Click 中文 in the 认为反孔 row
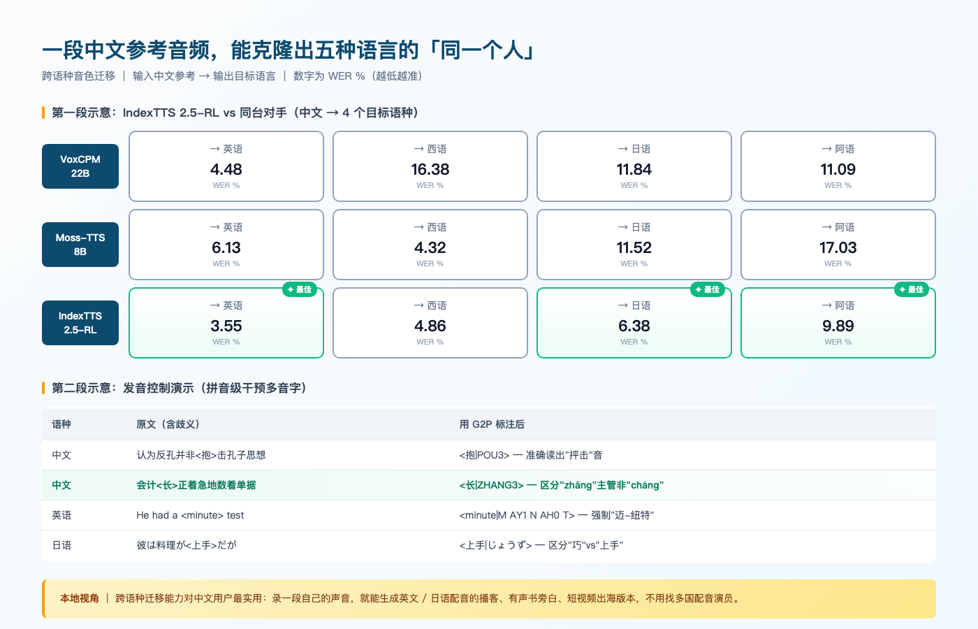The height and width of the screenshot is (629, 978). click(61, 455)
